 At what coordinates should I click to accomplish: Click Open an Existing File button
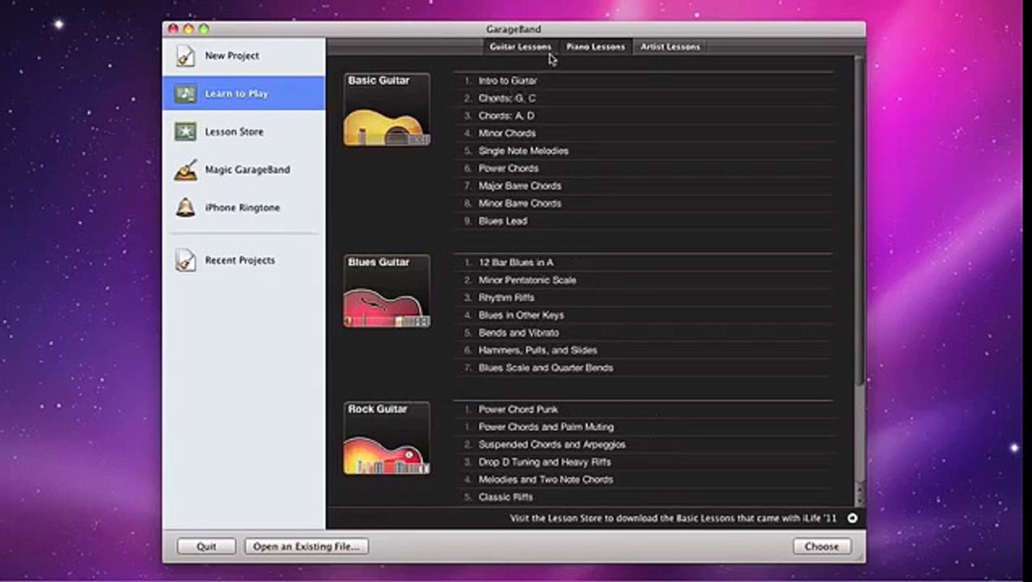(x=307, y=546)
